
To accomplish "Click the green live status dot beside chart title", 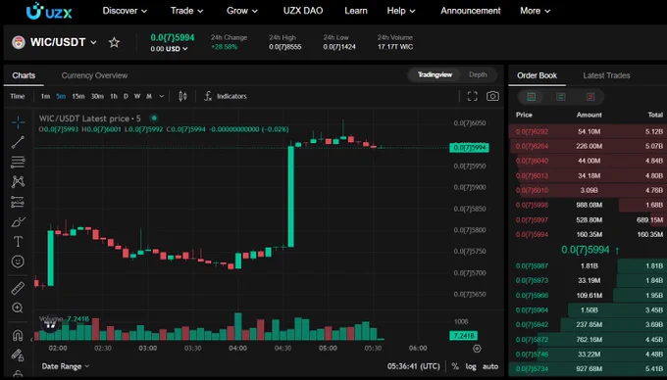I will pyautogui.click(x=154, y=119).
